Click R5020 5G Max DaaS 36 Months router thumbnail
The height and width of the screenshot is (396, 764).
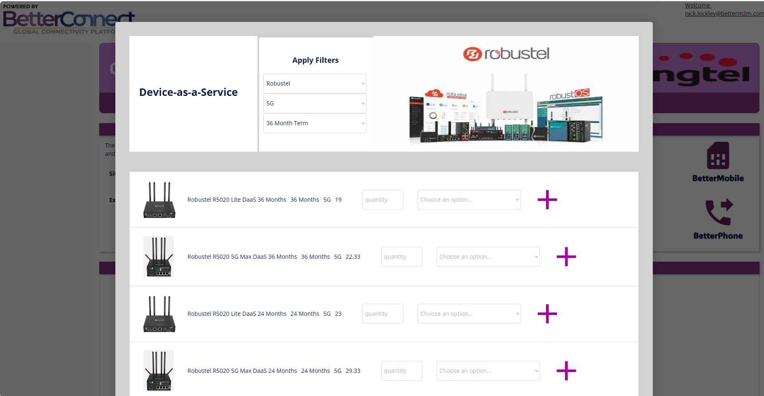click(x=158, y=257)
